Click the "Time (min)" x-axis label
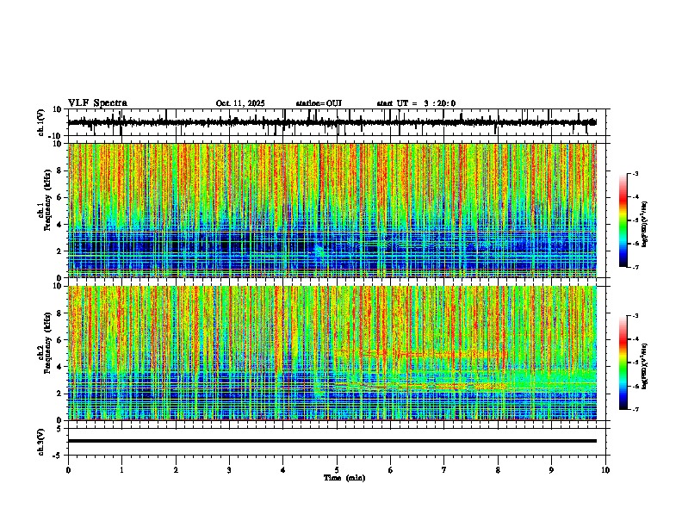682x527 pixels. pos(344,478)
